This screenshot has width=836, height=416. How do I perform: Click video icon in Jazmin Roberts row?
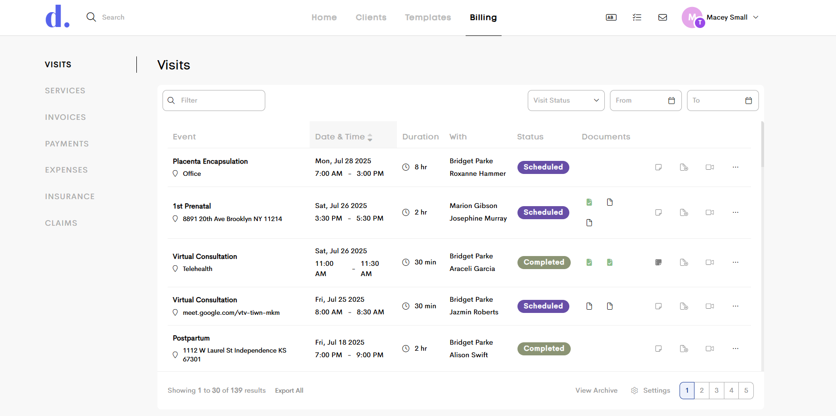[710, 306]
